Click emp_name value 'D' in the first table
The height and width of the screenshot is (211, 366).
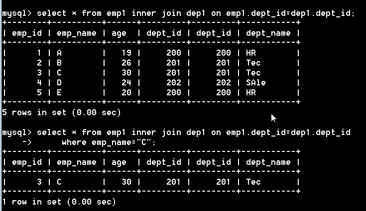(59, 82)
